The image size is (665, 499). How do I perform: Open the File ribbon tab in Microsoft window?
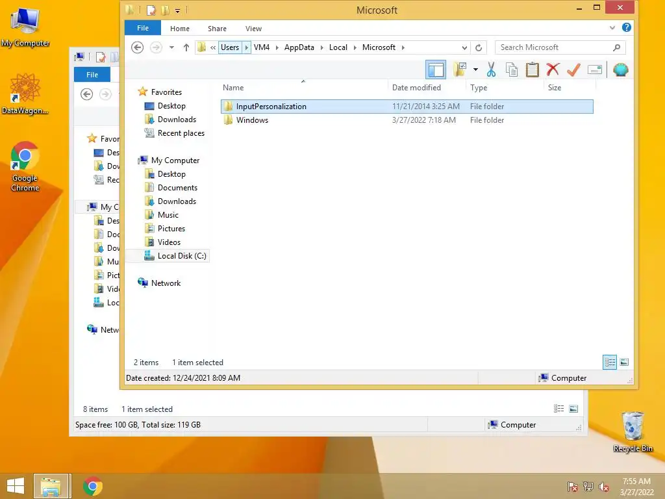point(142,28)
